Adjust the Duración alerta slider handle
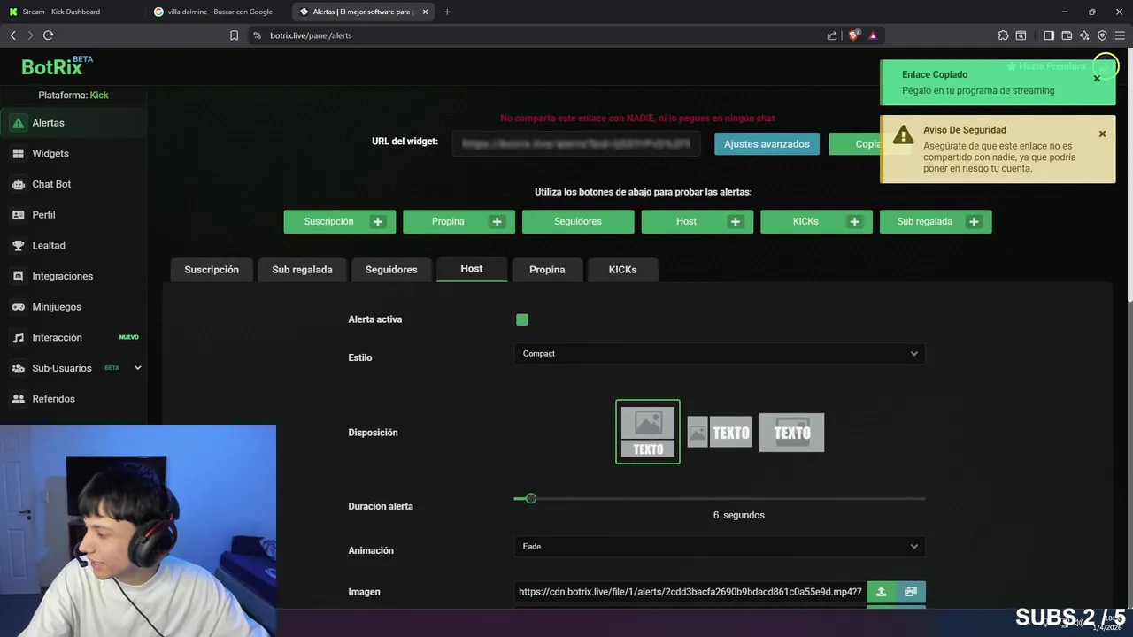The height and width of the screenshot is (637, 1133). tap(531, 499)
